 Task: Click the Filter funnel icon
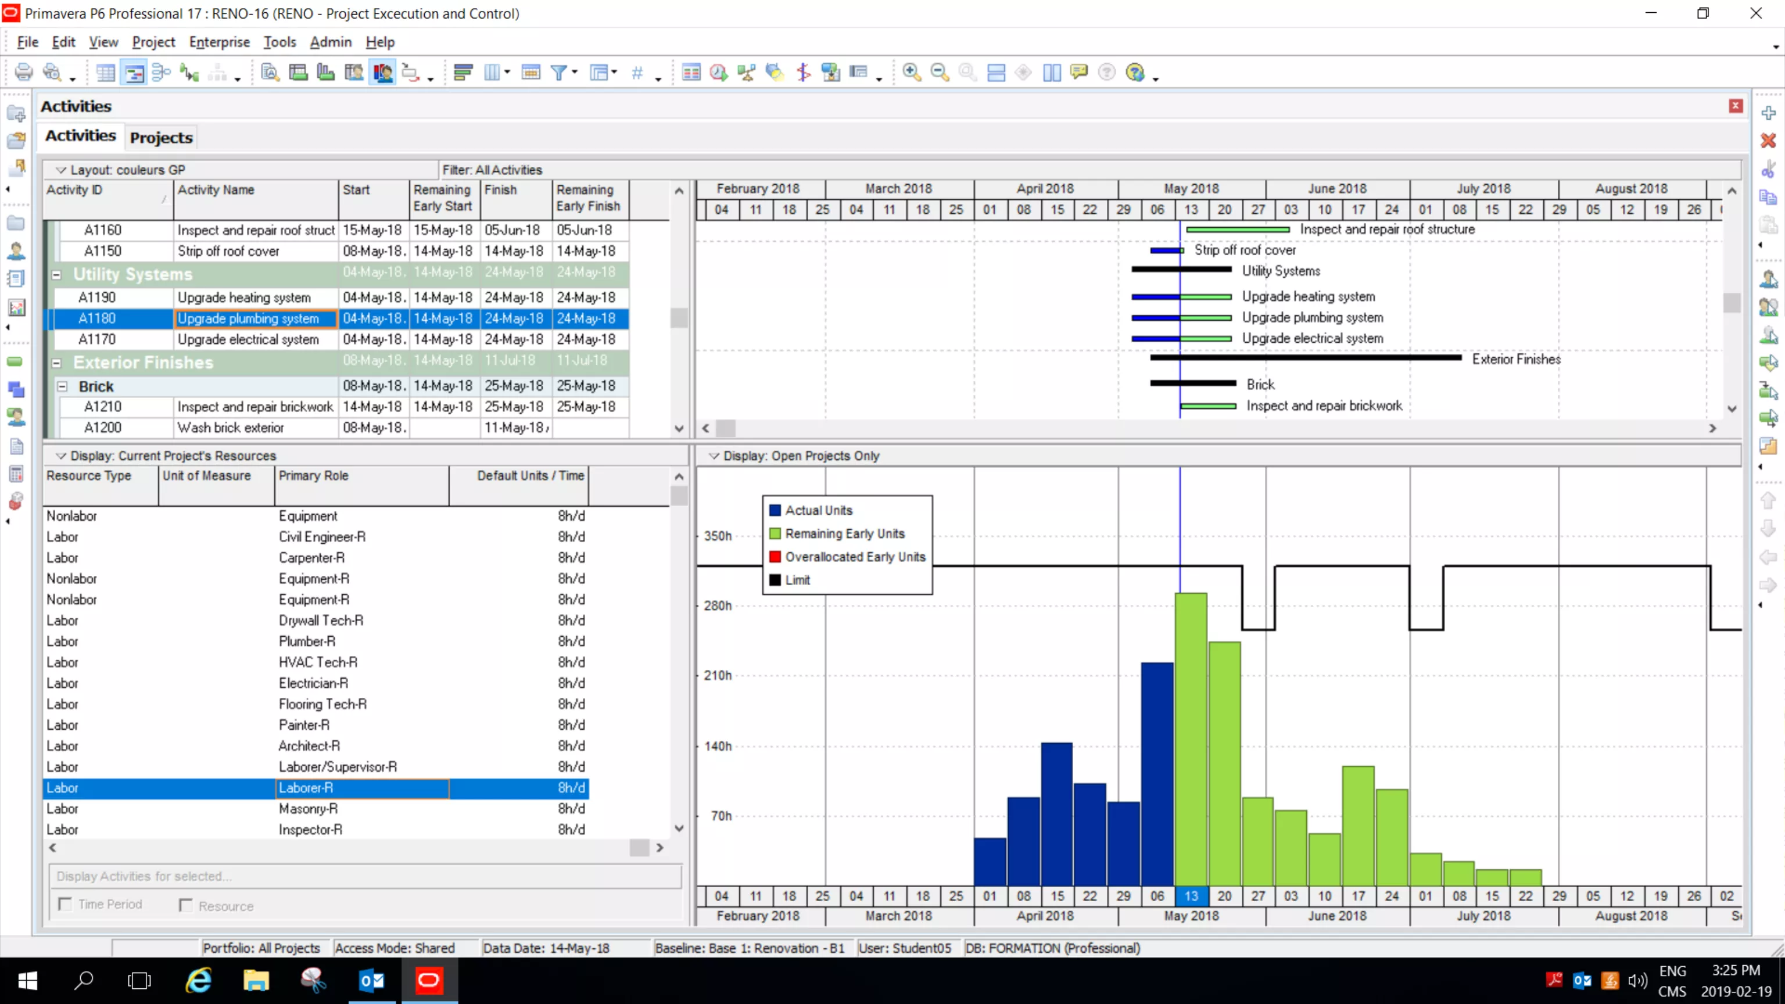tap(558, 72)
